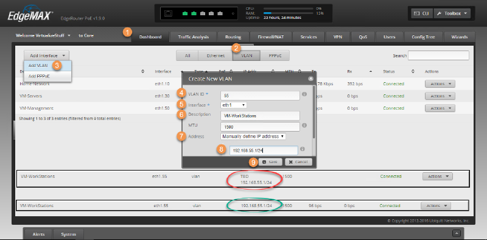Switch to the Dashboard tab
The image size is (487, 240).
pos(150,37)
